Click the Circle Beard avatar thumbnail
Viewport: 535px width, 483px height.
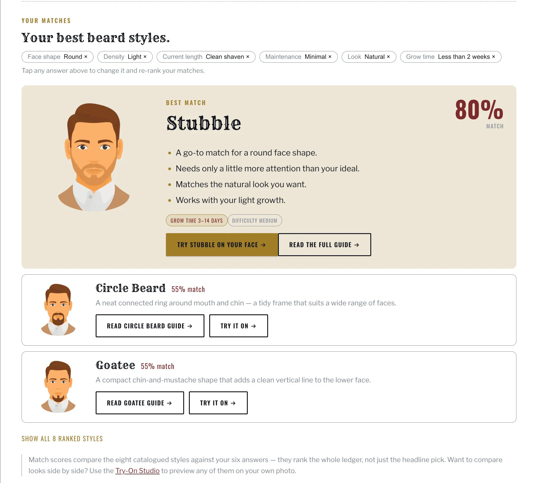pos(58,310)
